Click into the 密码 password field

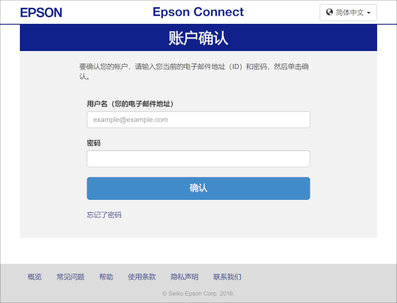[198, 159]
